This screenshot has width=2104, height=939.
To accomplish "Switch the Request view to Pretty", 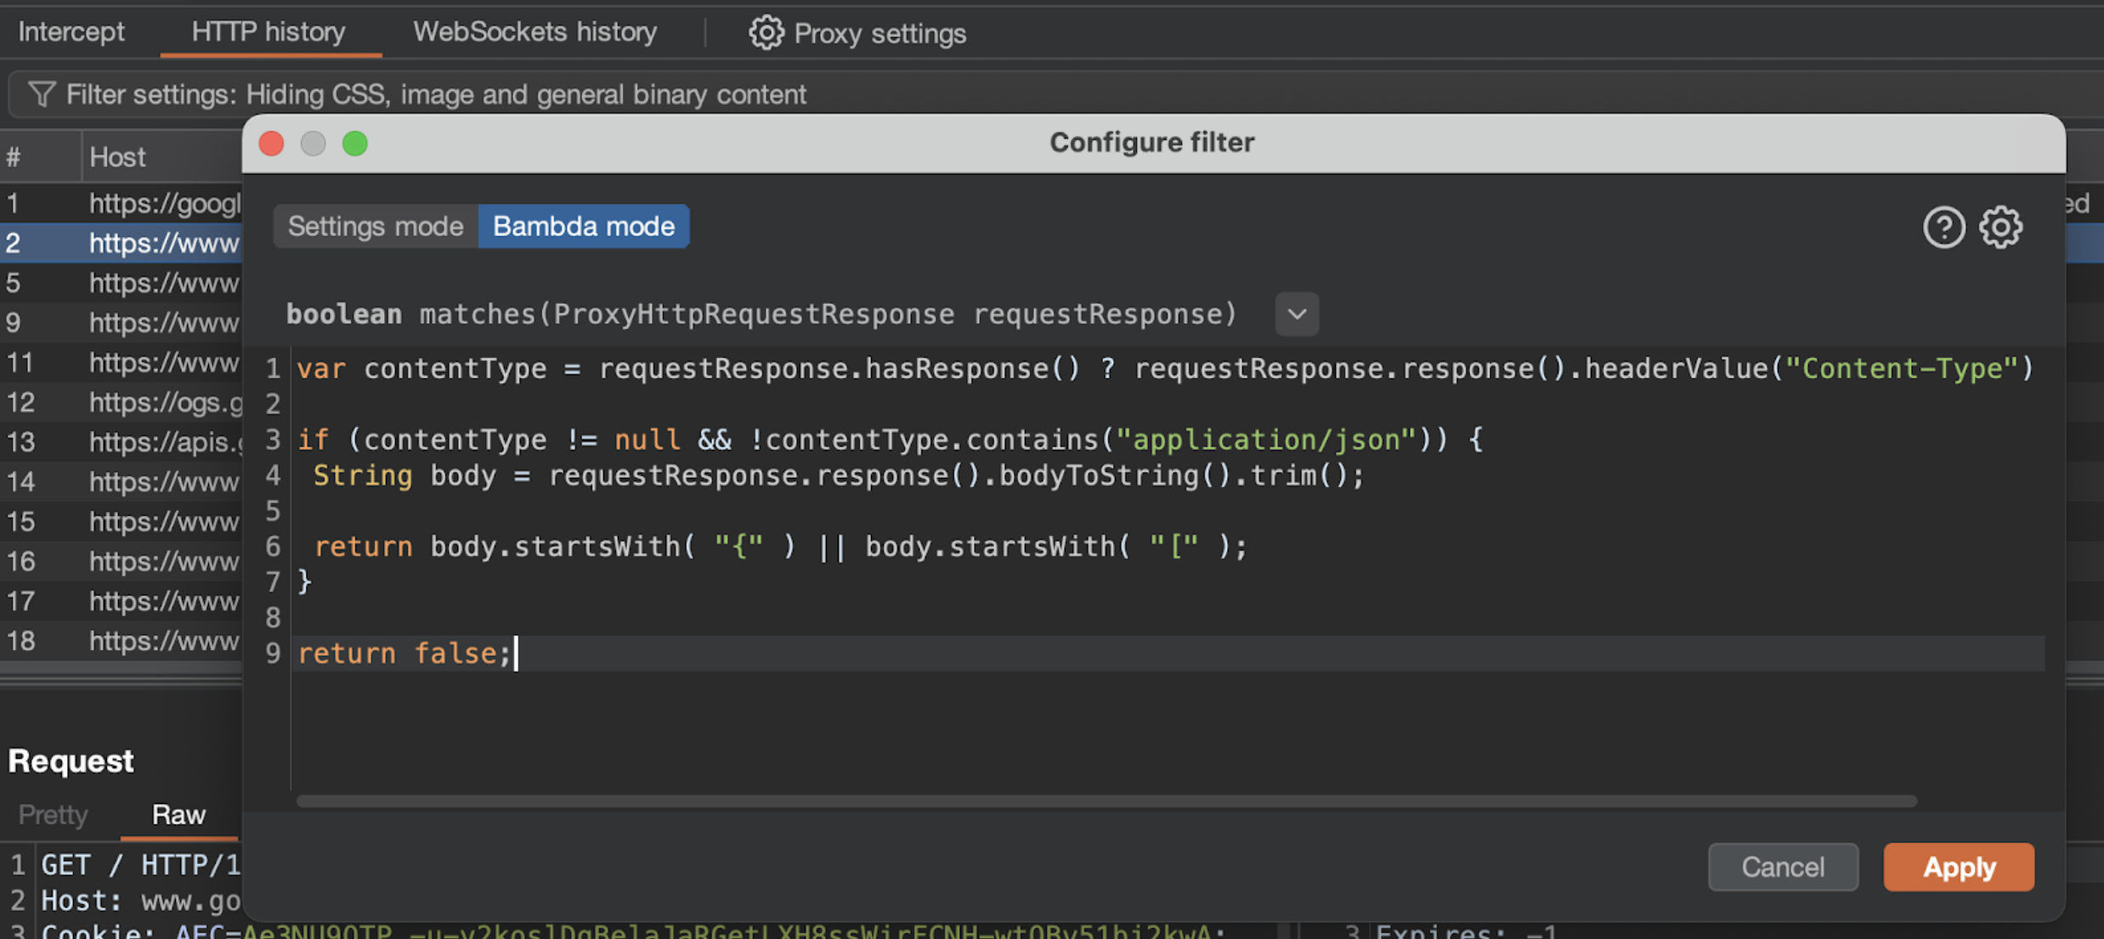I will [53, 814].
